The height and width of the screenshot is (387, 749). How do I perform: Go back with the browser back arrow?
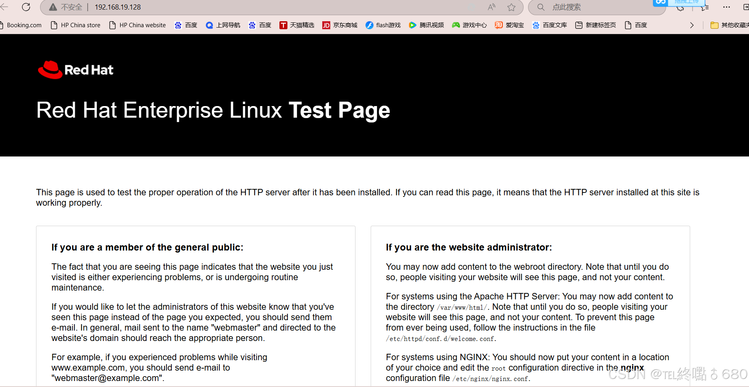pyautogui.click(x=4, y=7)
